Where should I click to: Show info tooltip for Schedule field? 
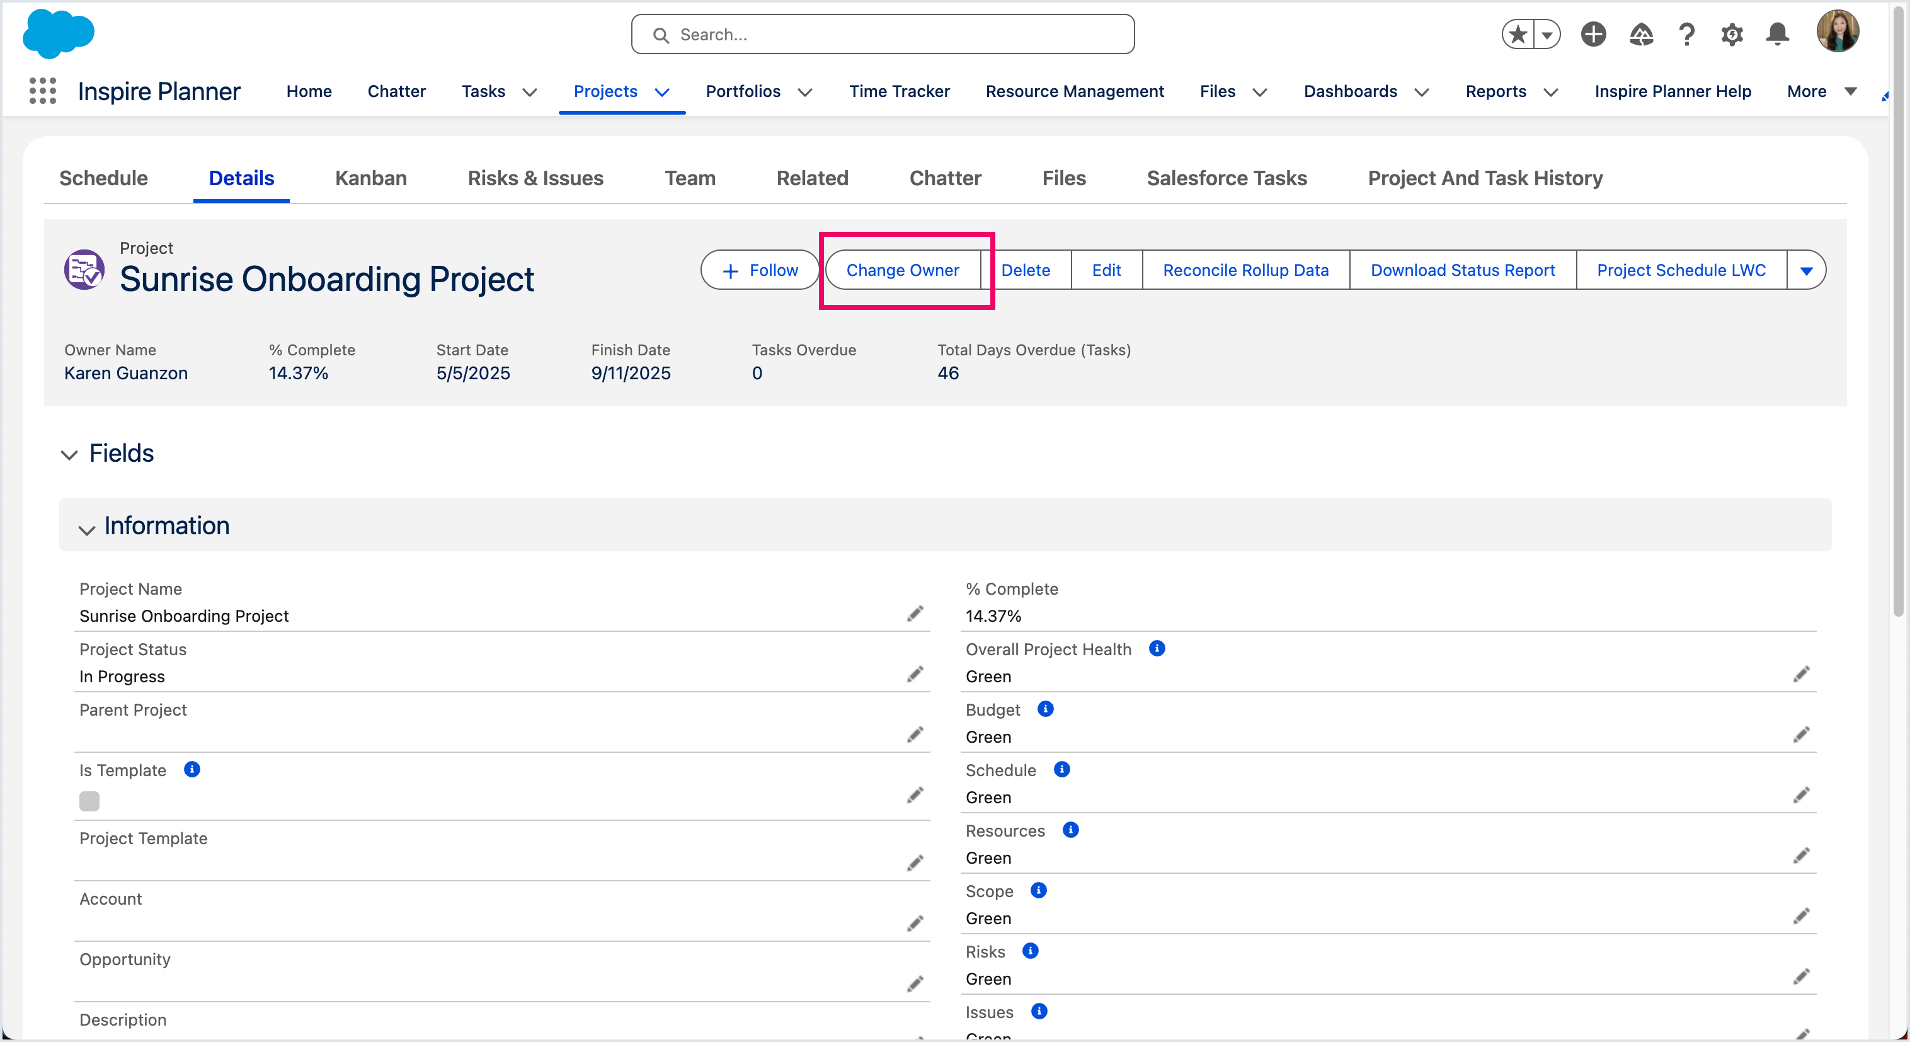(x=1061, y=769)
